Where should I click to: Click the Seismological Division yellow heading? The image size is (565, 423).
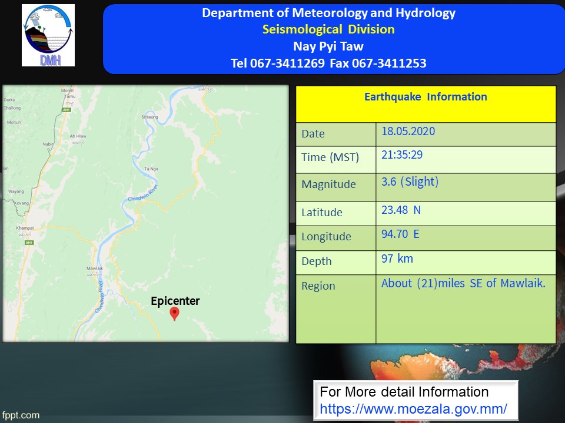[x=328, y=29]
